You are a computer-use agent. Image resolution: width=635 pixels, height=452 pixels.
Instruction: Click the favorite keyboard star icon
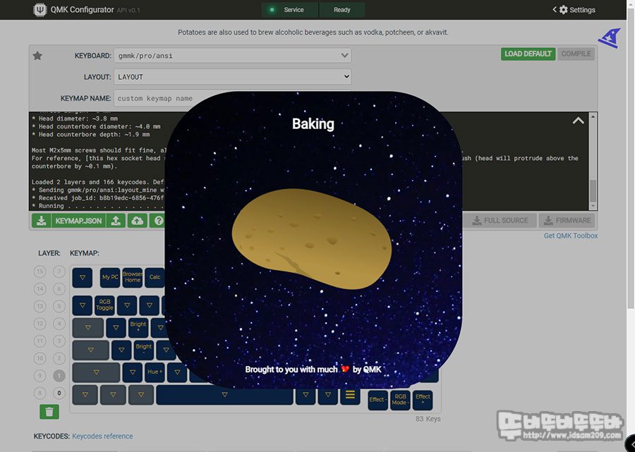(37, 56)
